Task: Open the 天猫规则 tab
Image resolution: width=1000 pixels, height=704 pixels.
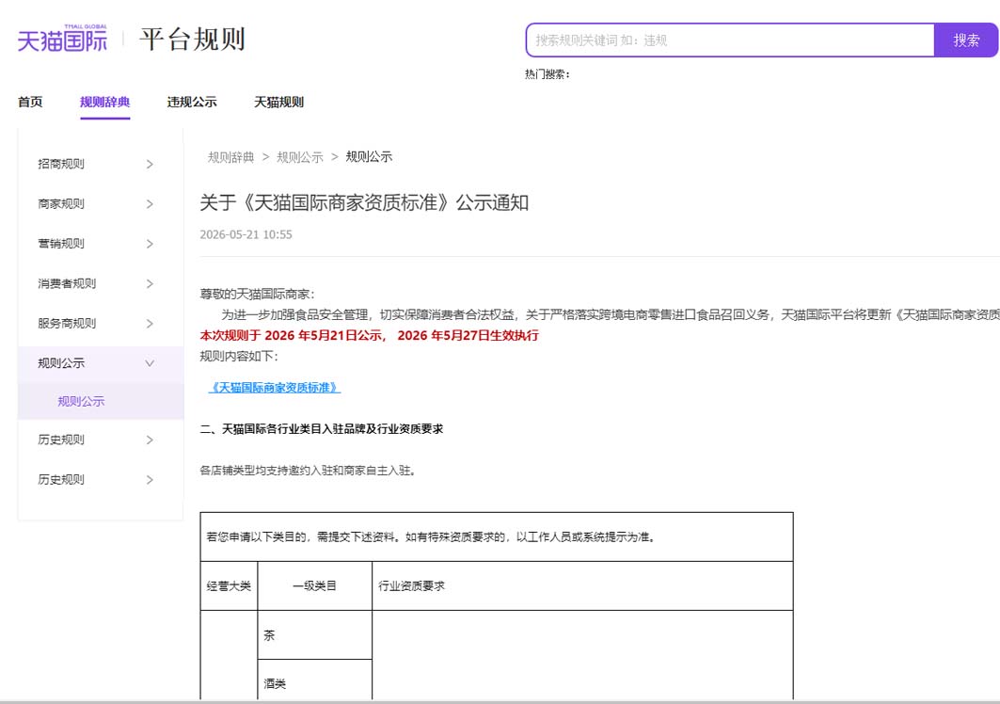Action: [x=278, y=103]
